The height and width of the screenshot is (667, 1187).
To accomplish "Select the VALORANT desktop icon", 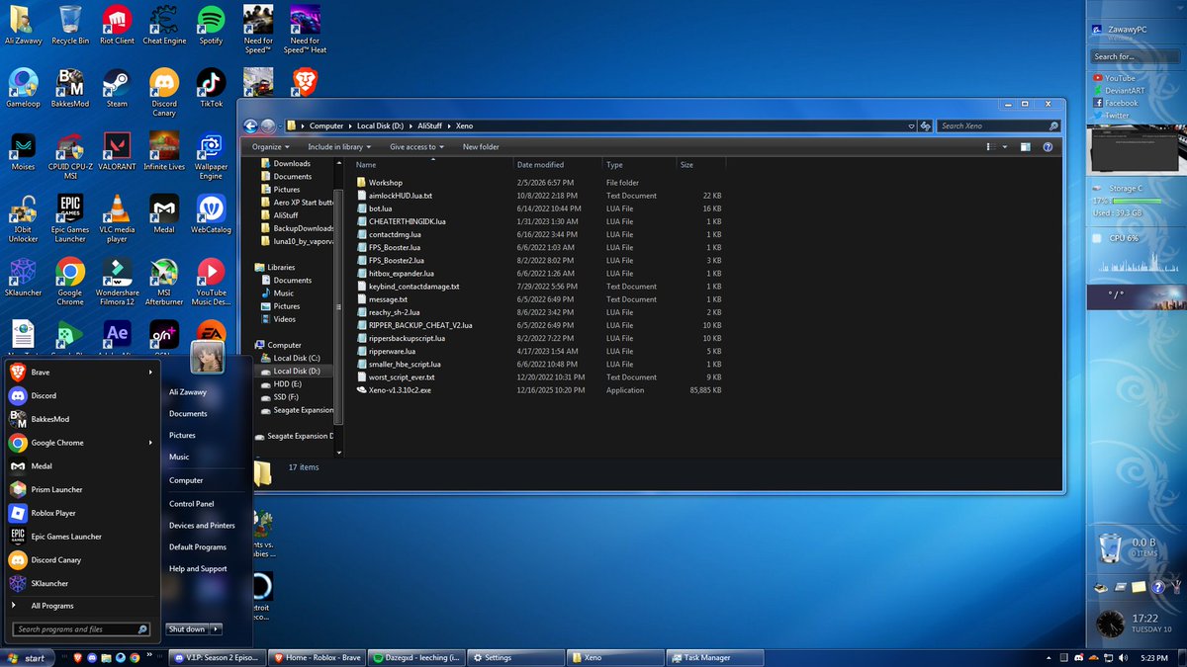I will tap(117, 151).
